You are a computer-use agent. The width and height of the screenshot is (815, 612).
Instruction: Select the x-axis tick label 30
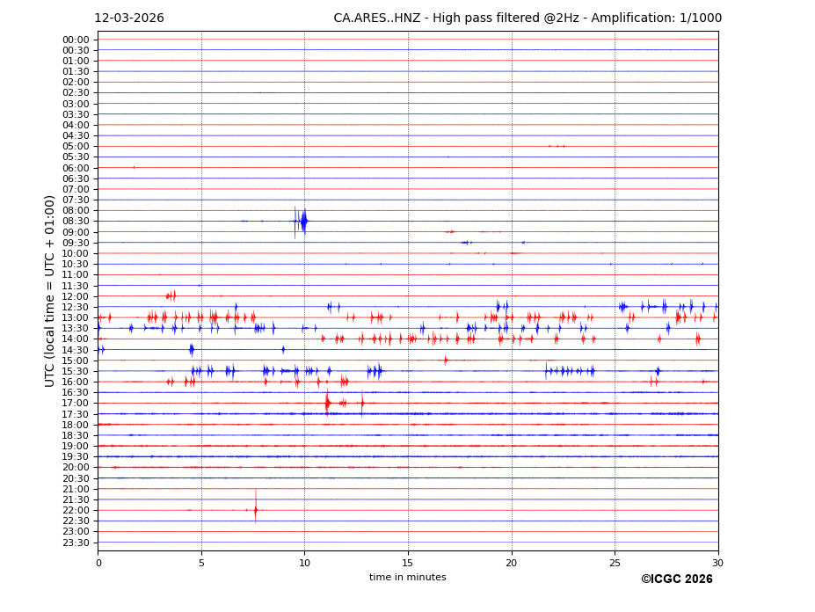pos(717,563)
